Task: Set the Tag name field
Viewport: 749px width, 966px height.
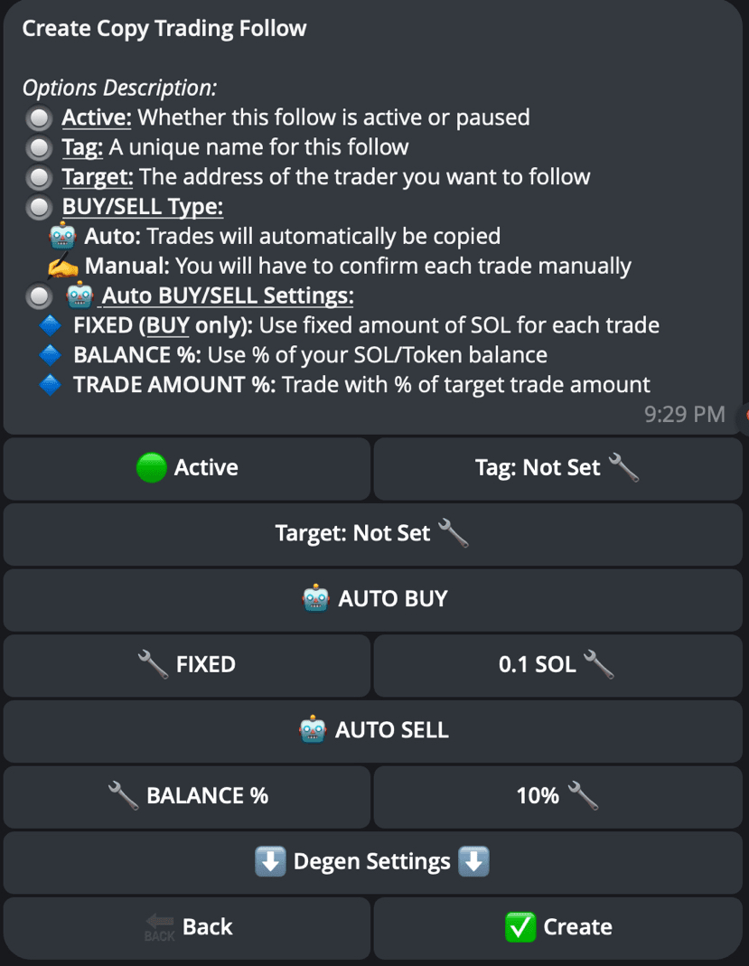Action: tap(557, 468)
